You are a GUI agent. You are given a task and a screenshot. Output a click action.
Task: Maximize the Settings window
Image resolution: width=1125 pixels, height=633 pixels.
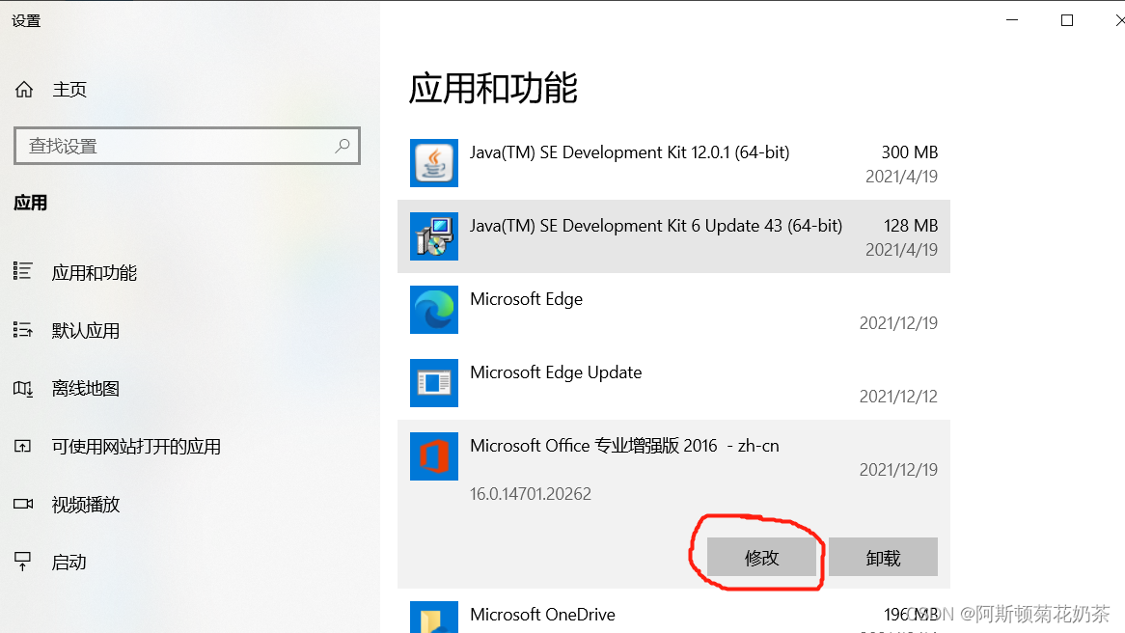(x=1067, y=20)
